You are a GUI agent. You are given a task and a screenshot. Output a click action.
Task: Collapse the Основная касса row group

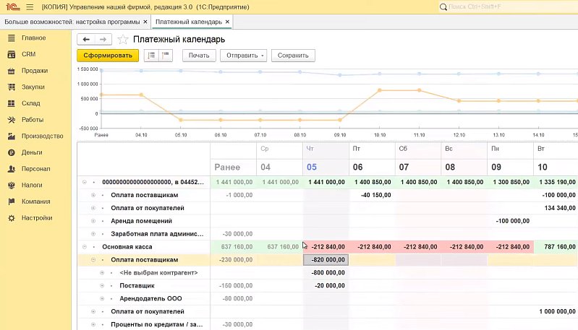(x=85, y=247)
